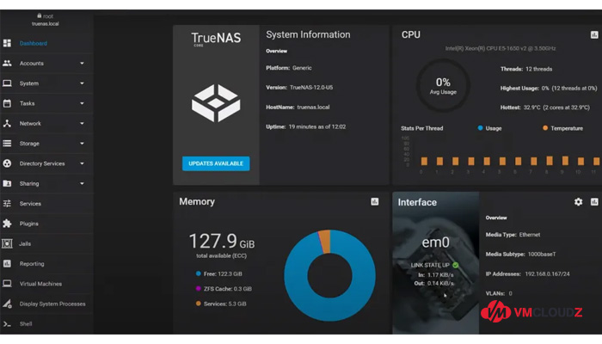The width and height of the screenshot is (602, 344).
Task: Click the green link state check icon
Action: (x=455, y=265)
